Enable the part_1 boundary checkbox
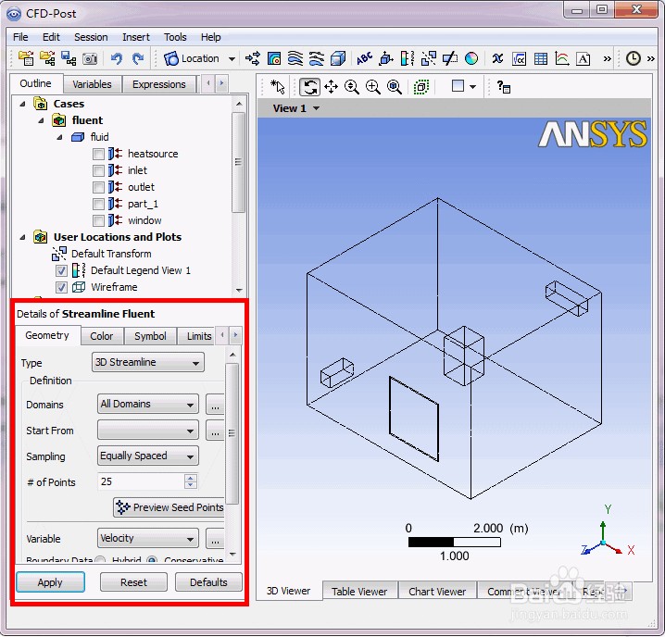This screenshot has height=637, width=665. point(98,204)
